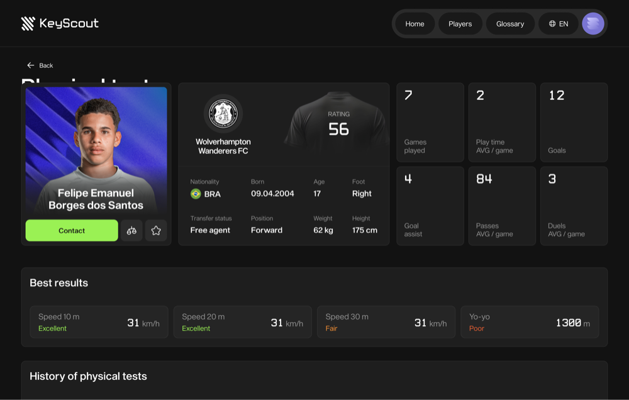Click the Free agent transfer status
This screenshot has height=400, width=629.
click(x=210, y=230)
